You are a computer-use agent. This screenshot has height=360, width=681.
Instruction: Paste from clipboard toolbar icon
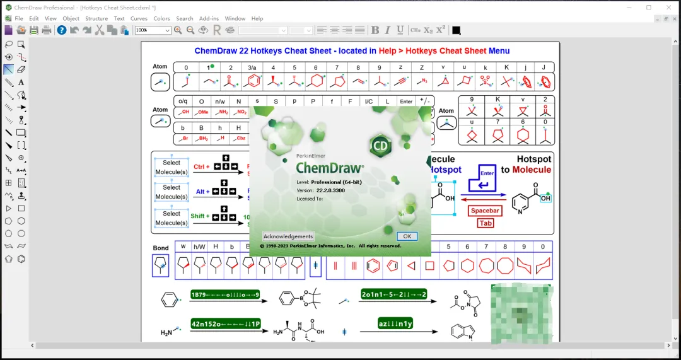(125, 30)
